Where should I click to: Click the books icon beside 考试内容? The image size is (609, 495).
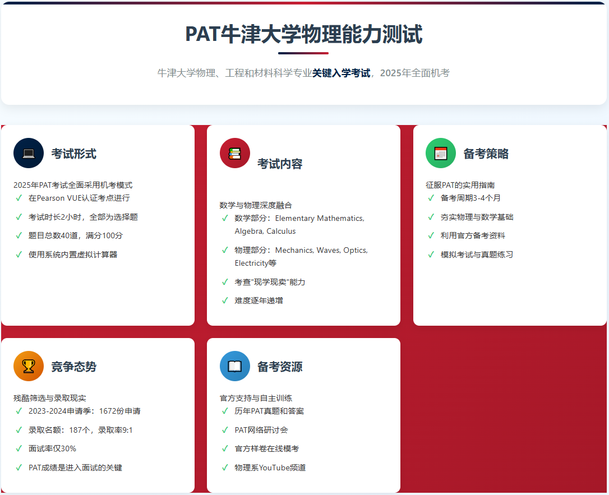pos(234,153)
